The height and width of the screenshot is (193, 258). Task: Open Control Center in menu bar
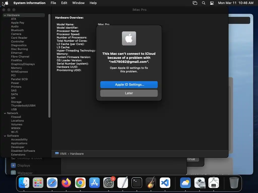(x=212, y=3)
